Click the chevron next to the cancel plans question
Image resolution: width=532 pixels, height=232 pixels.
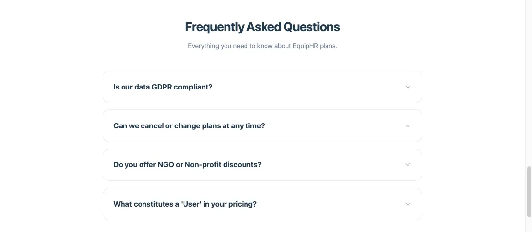pyautogui.click(x=408, y=126)
